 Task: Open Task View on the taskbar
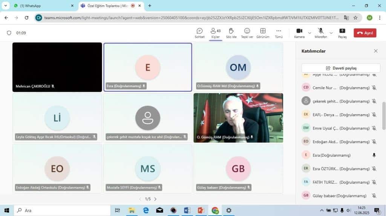(118, 210)
